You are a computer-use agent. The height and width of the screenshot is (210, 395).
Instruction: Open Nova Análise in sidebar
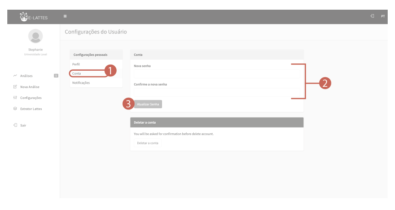30,87
